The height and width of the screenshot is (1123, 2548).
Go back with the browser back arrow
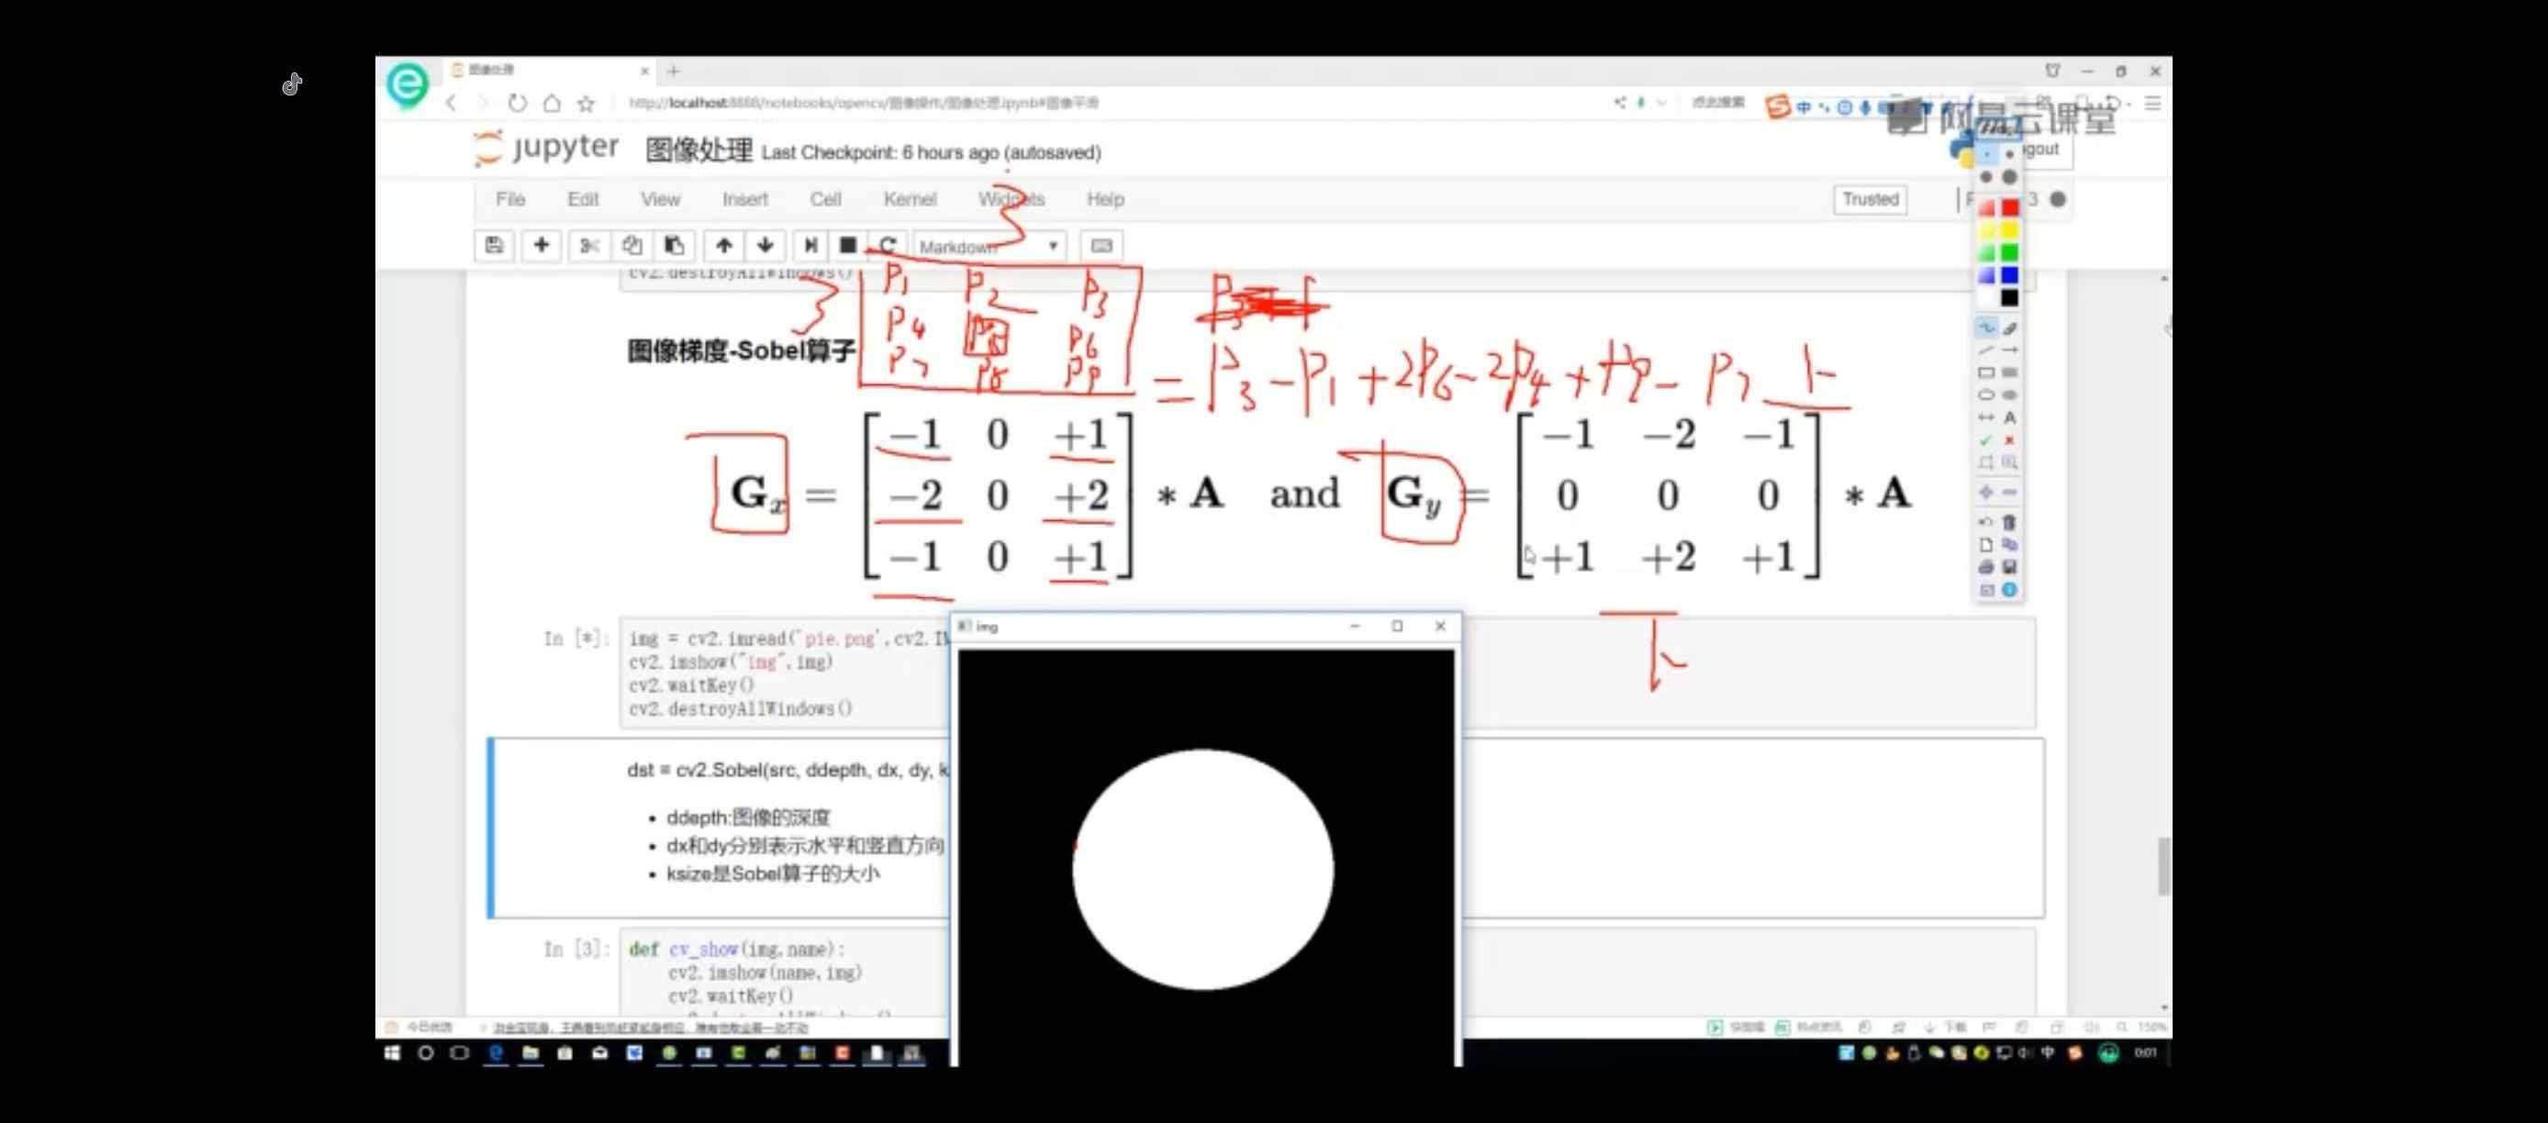[x=451, y=103]
